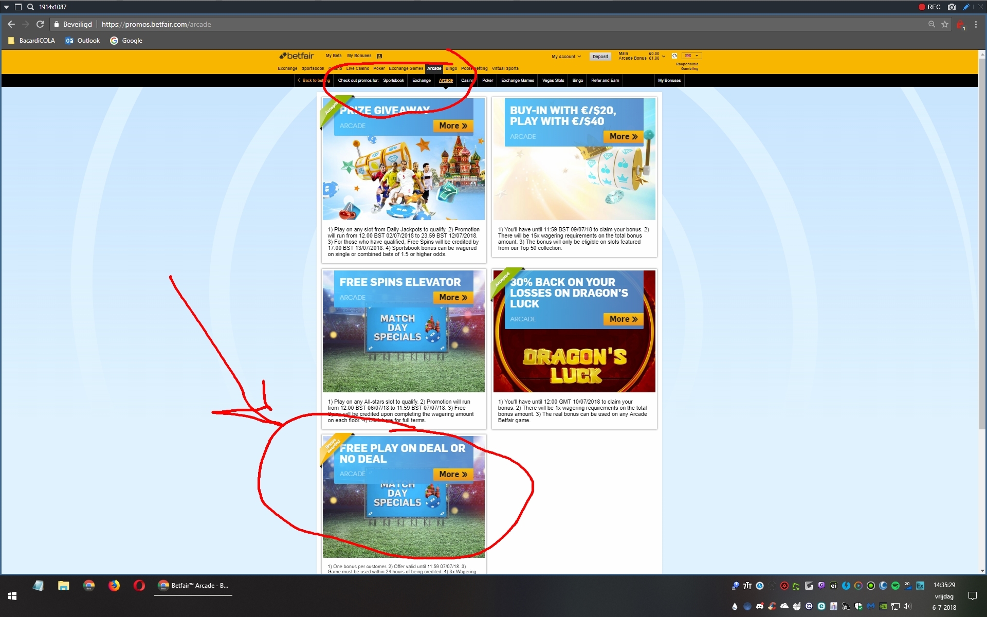Open the Chrome three-dot menu
This screenshot has height=617, width=987.
(976, 24)
